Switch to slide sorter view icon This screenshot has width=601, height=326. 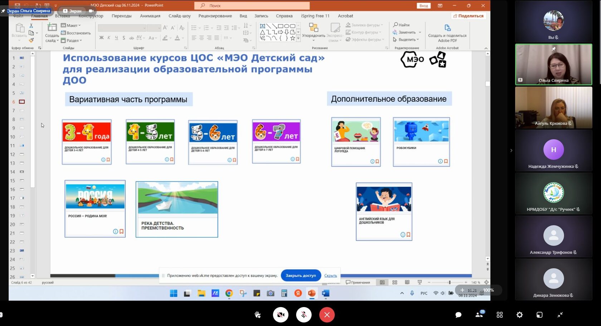click(395, 282)
